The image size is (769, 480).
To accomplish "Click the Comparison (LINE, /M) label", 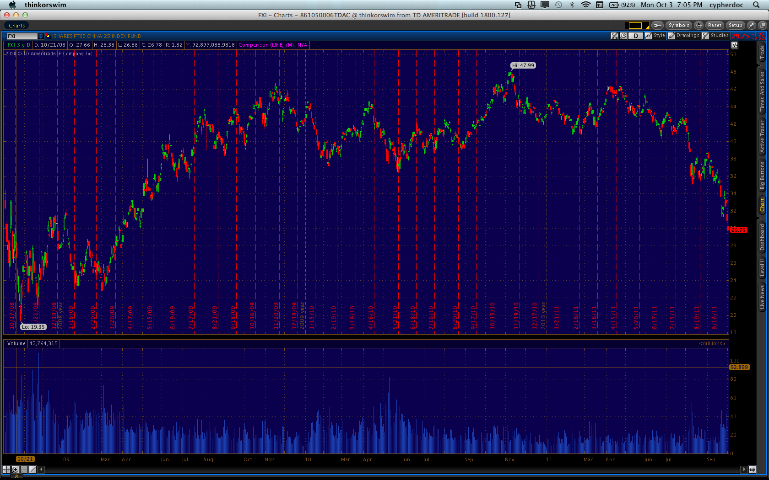I will (x=266, y=45).
